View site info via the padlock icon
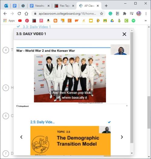The image size is (151, 159). point(35,14)
